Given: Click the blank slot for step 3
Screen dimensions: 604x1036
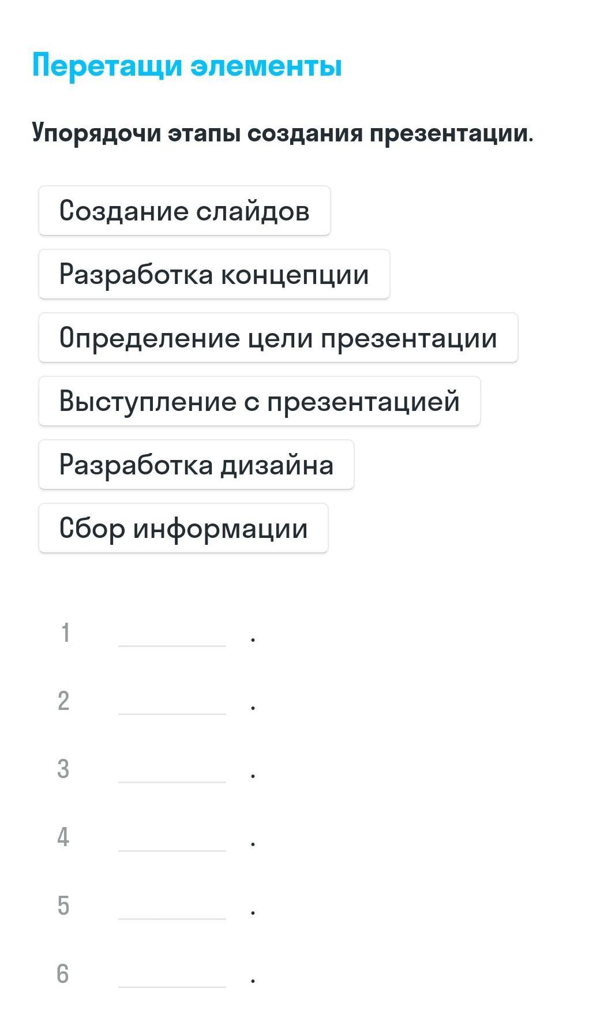Looking at the screenshot, I should 172,770.
